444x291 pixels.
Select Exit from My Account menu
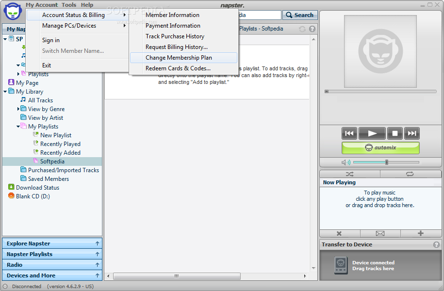pyautogui.click(x=47, y=65)
